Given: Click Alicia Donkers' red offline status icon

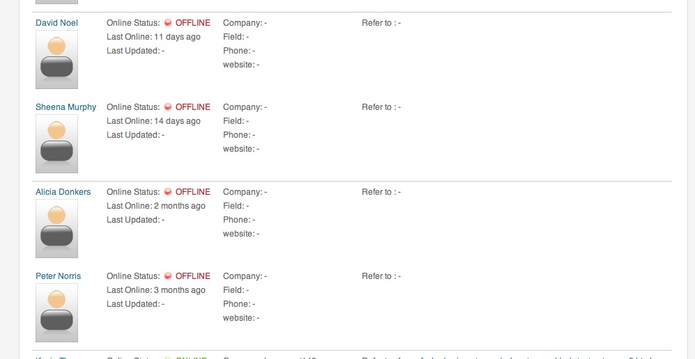Looking at the screenshot, I should pos(167,192).
